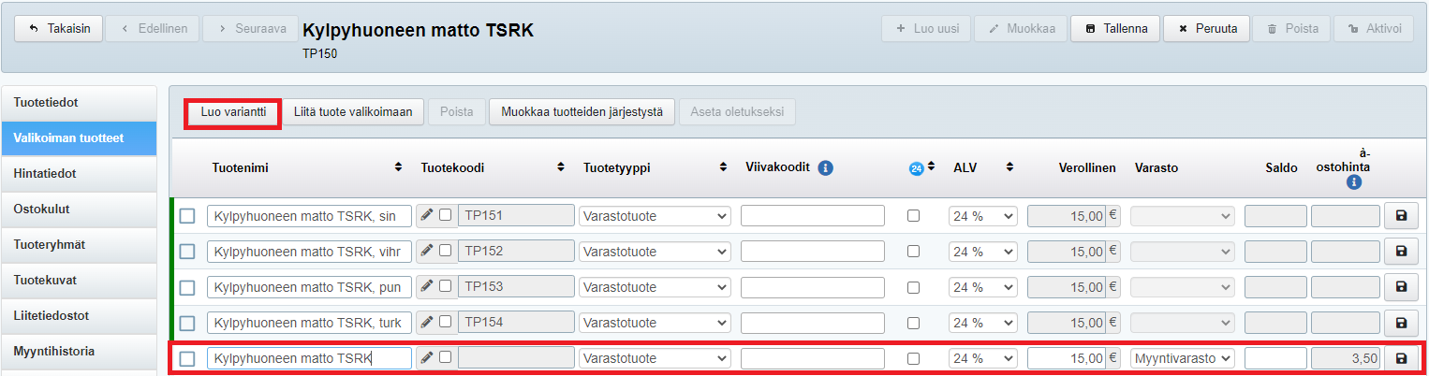Open the Tuotetyyppi dropdown on the TP154 row
The width and height of the screenshot is (1429, 376).
pos(655,323)
